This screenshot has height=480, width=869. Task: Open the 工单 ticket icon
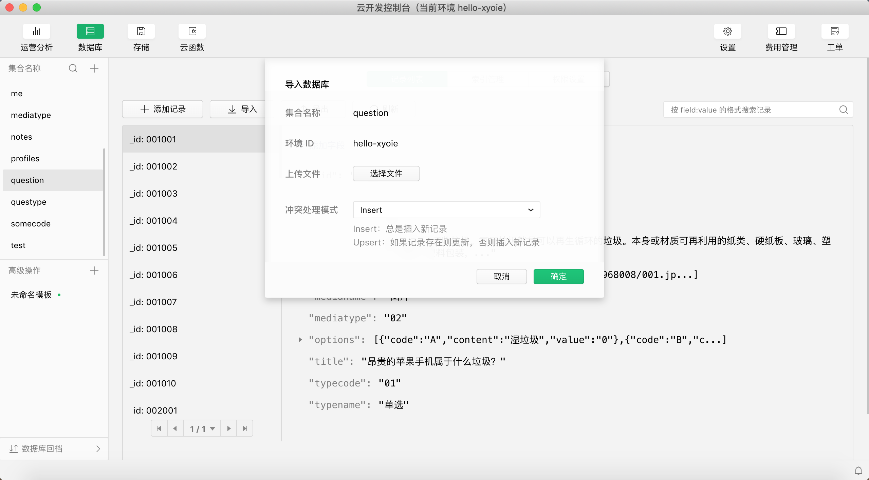[835, 32]
